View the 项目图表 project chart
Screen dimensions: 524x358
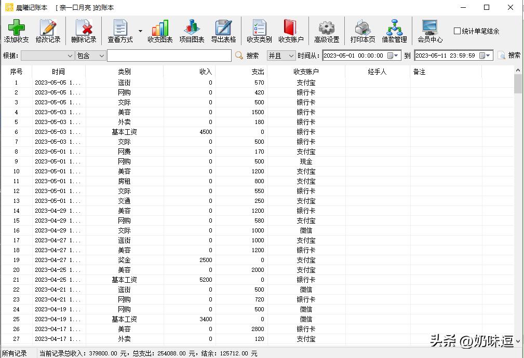[x=191, y=30]
